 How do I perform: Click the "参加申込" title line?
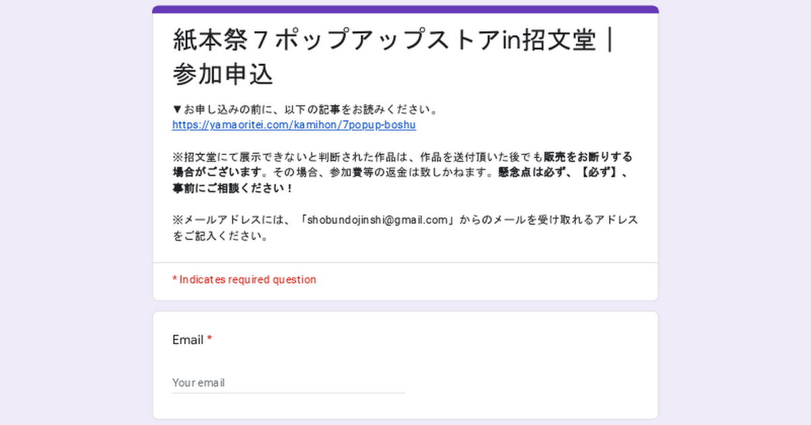tap(222, 75)
